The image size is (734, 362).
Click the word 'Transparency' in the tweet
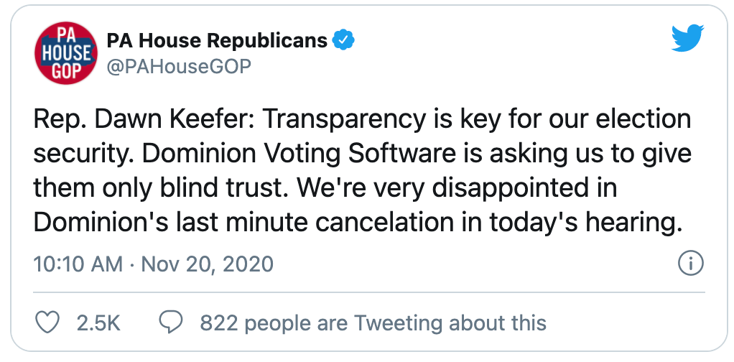click(343, 119)
